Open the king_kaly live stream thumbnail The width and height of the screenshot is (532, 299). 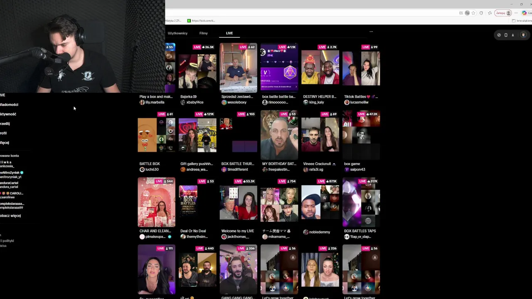pos(320,68)
